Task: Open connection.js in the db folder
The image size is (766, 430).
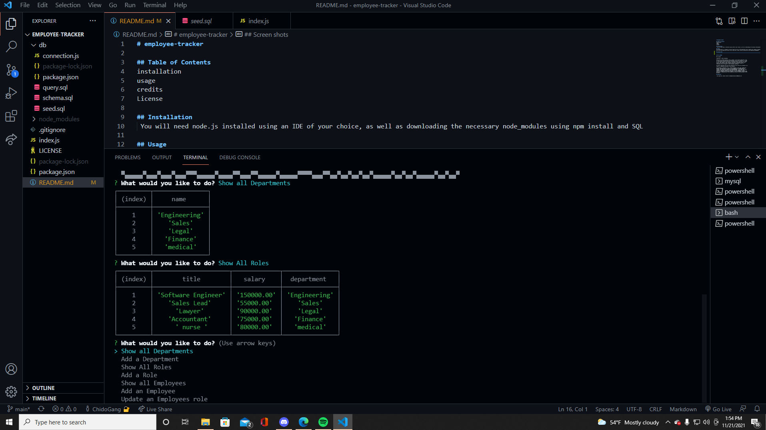Action: [x=63, y=56]
